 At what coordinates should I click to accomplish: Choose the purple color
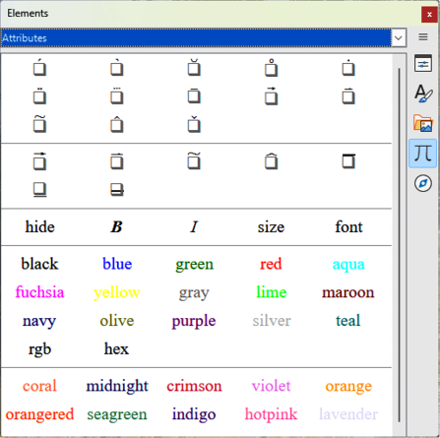(194, 322)
